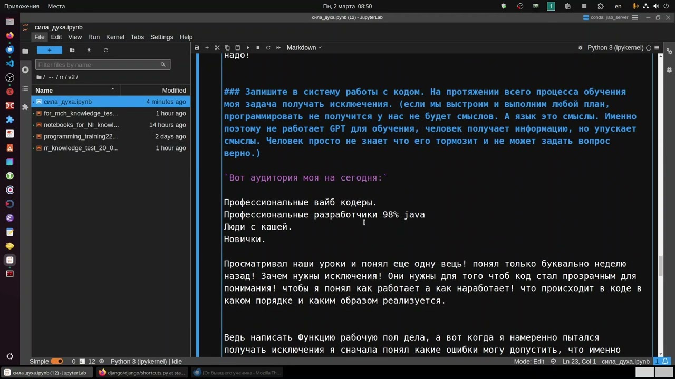675x379 pixels.
Task: Open the View menu
Action: click(x=75, y=37)
